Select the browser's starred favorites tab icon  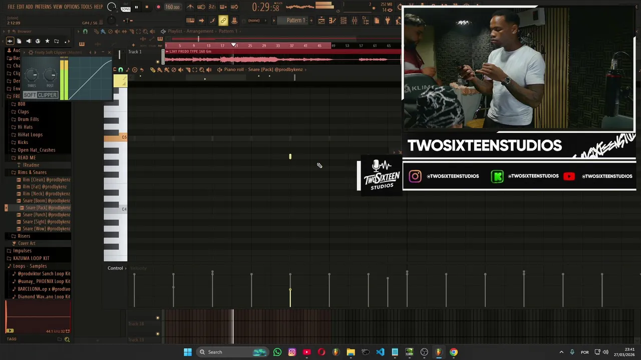pos(48,41)
